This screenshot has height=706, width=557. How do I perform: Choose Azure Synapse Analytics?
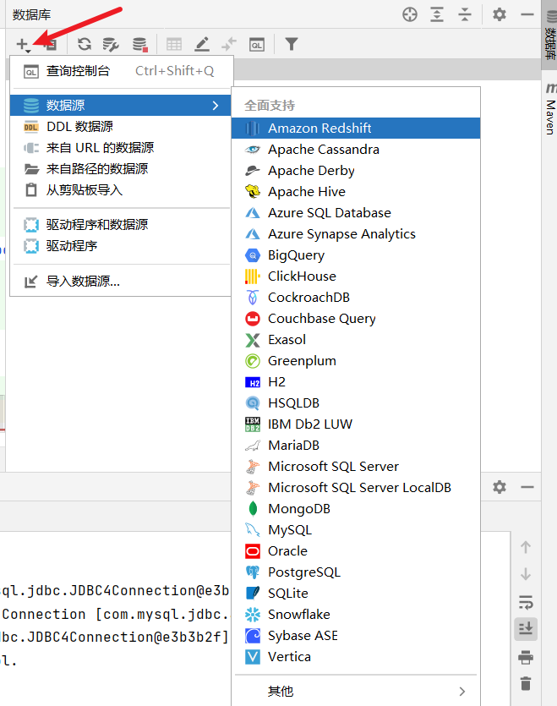pyautogui.click(x=356, y=234)
